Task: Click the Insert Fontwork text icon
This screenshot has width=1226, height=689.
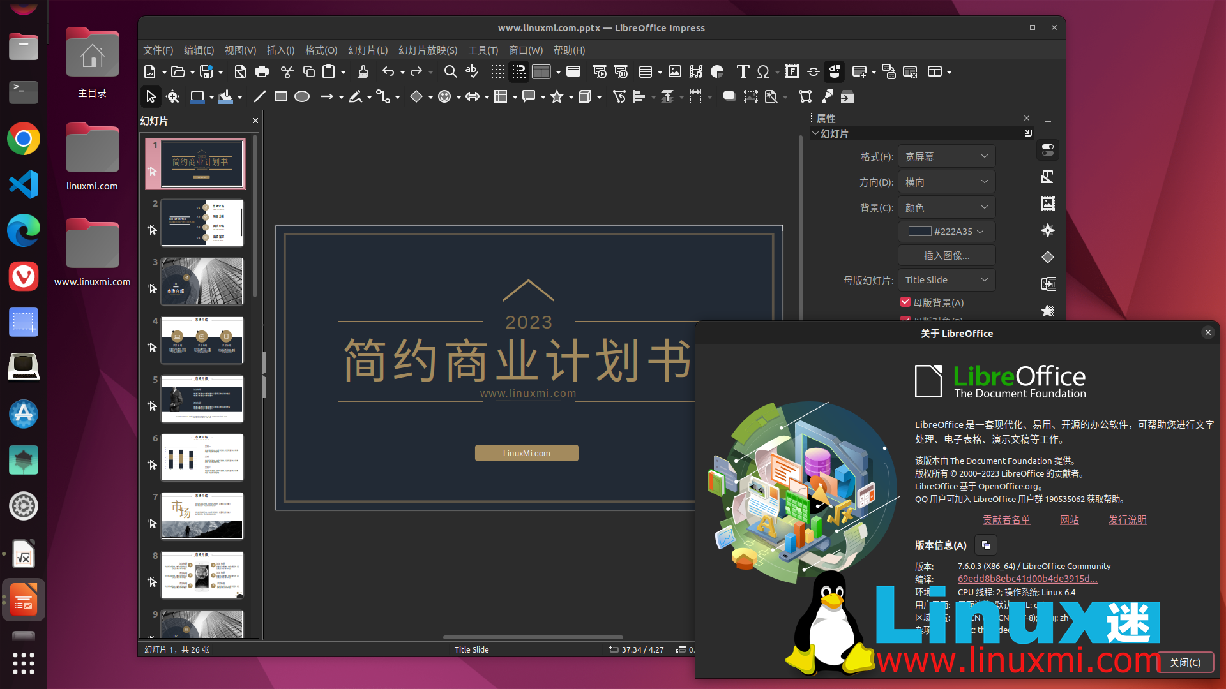Action: pyautogui.click(x=792, y=71)
